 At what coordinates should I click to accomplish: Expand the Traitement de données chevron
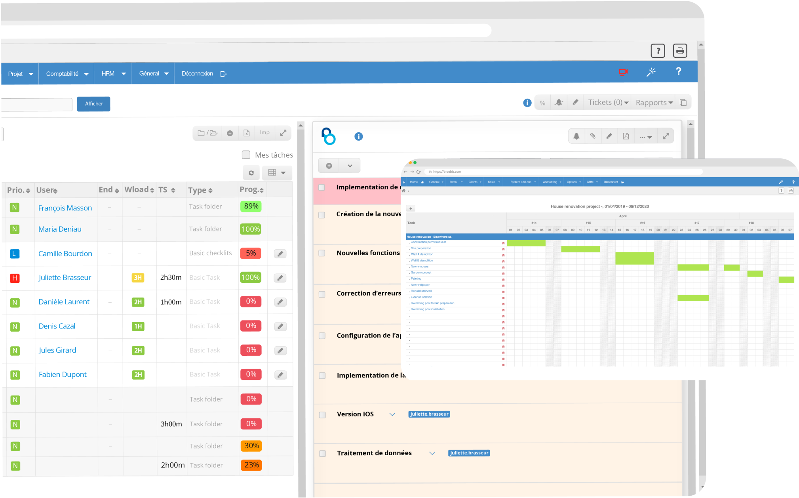click(x=432, y=453)
